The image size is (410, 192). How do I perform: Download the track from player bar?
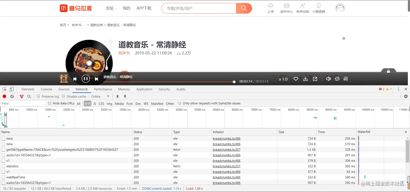point(305,79)
